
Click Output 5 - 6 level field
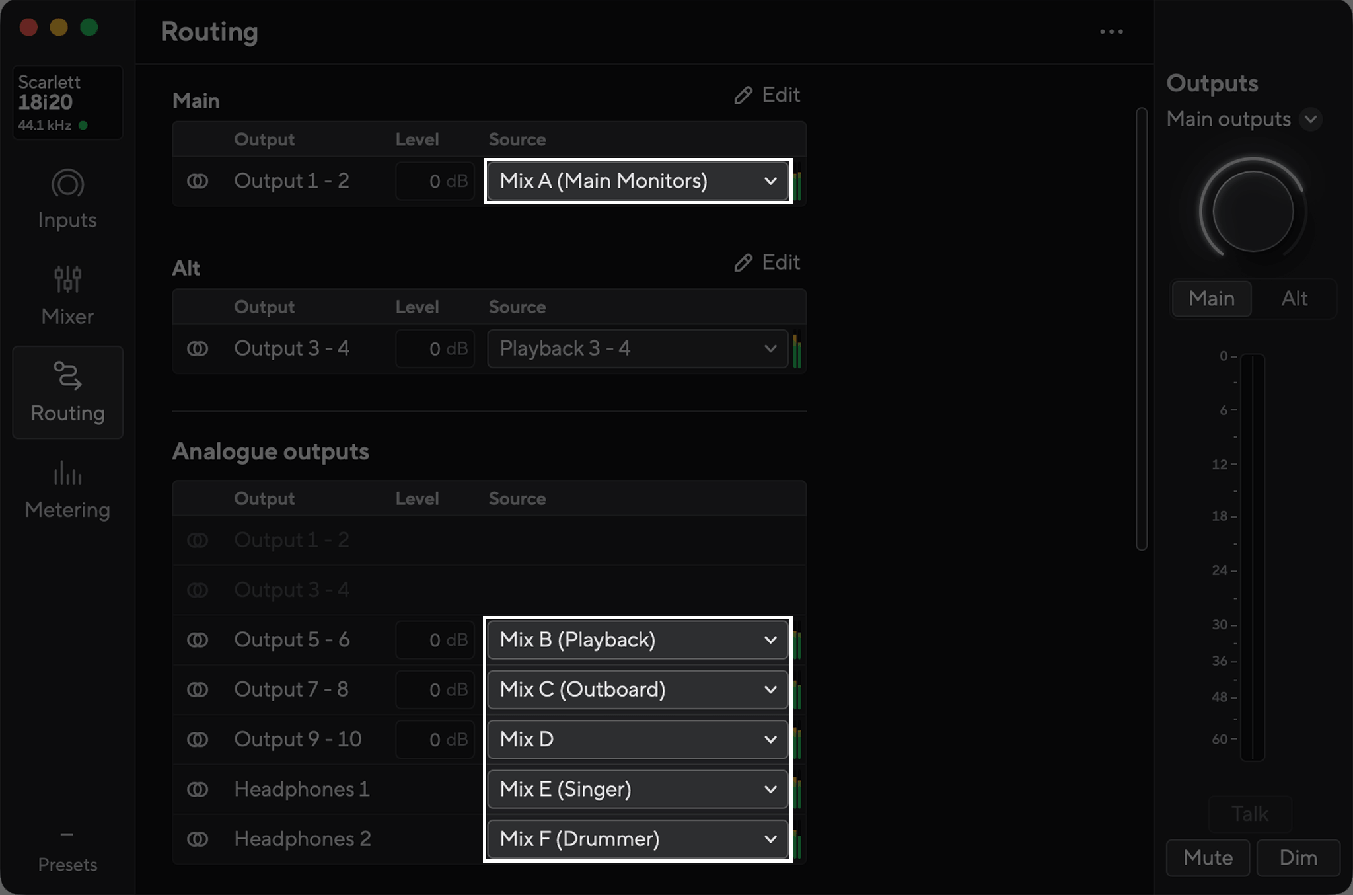435,640
